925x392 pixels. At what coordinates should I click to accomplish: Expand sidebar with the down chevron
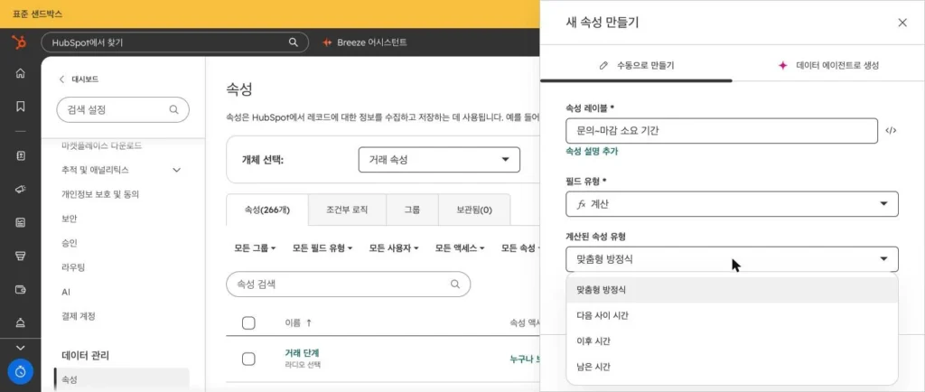pyautogui.click(x=20, y=348)
